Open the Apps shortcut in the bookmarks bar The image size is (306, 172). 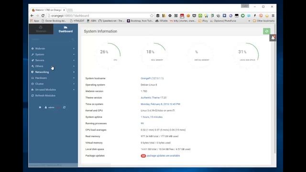click(x=34, y=21)
